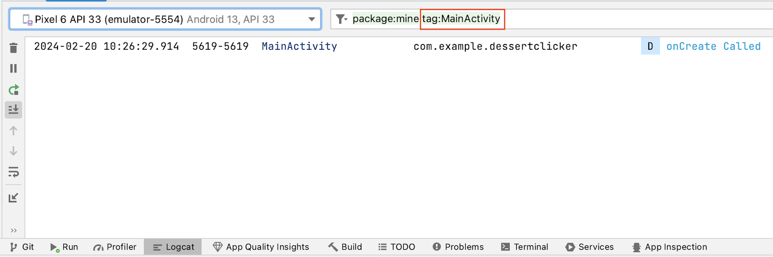
Task: Open the Git tool window tab
Action: (22, 247)
